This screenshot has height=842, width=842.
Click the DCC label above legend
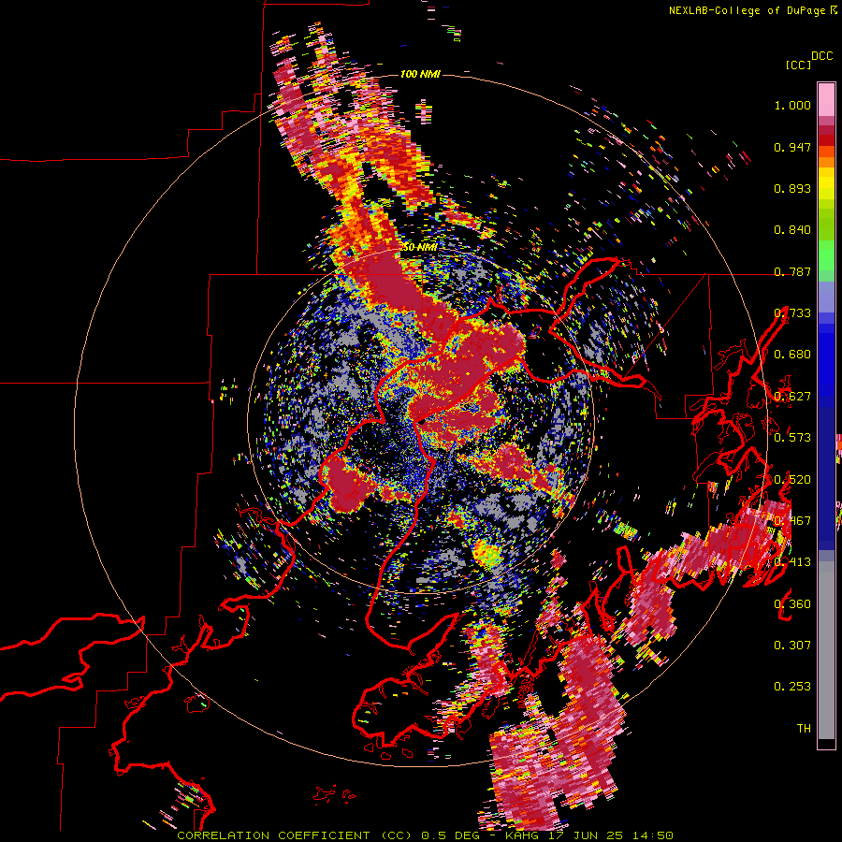(822, 56)
